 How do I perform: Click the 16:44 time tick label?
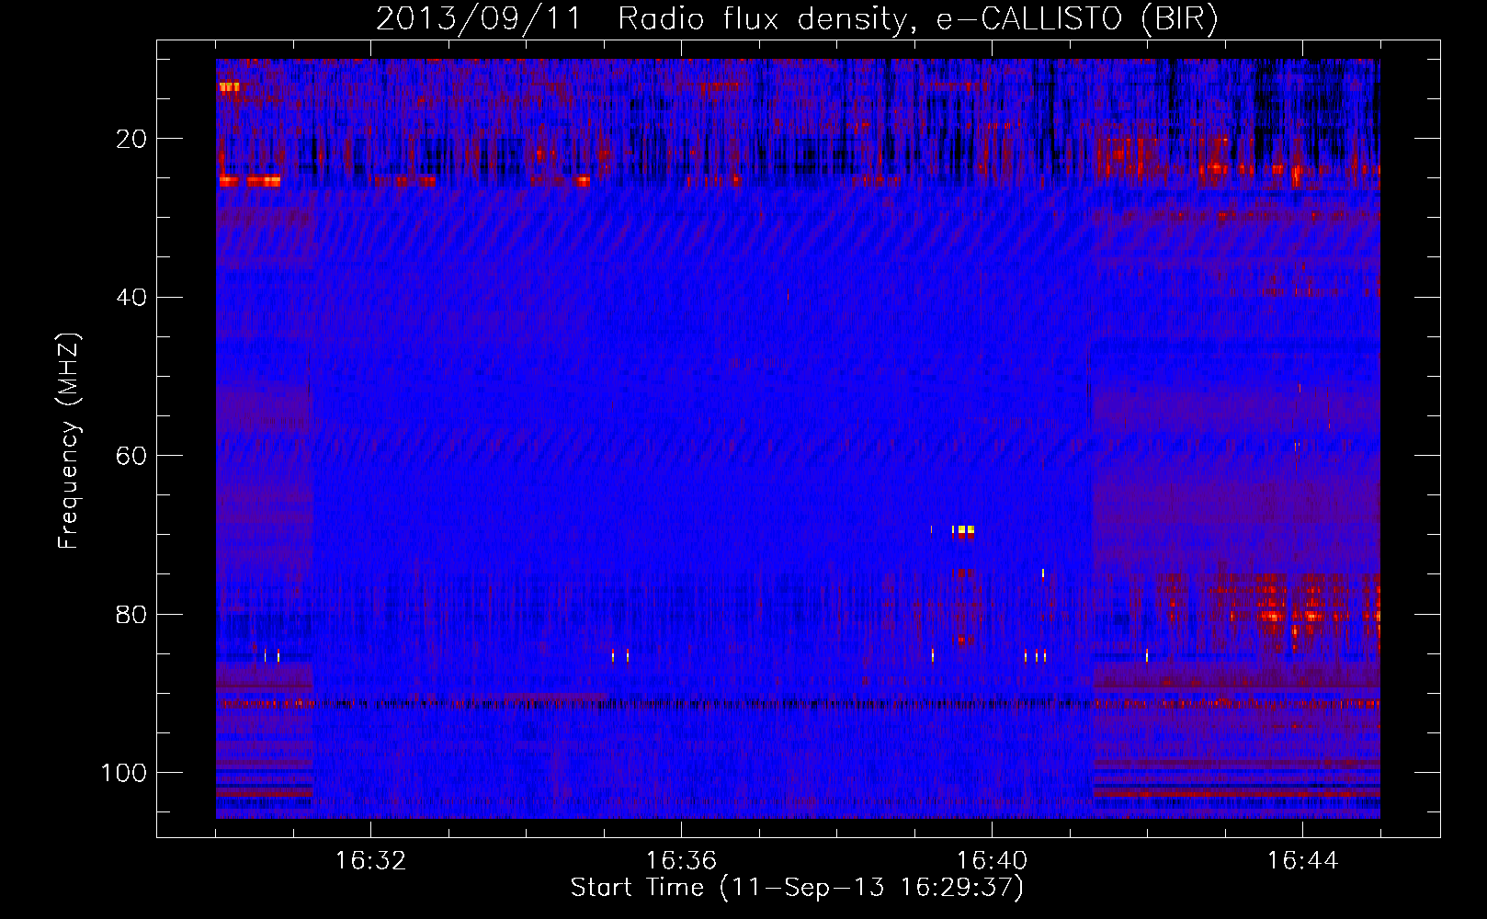pos(1302,861)
